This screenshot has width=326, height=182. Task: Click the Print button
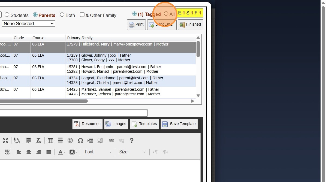[136, 25]
